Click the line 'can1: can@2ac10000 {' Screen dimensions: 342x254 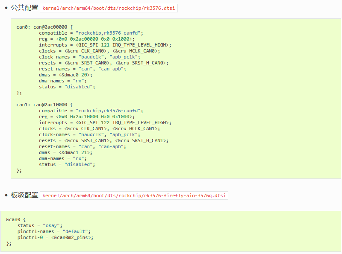click(x=44, y=105)
